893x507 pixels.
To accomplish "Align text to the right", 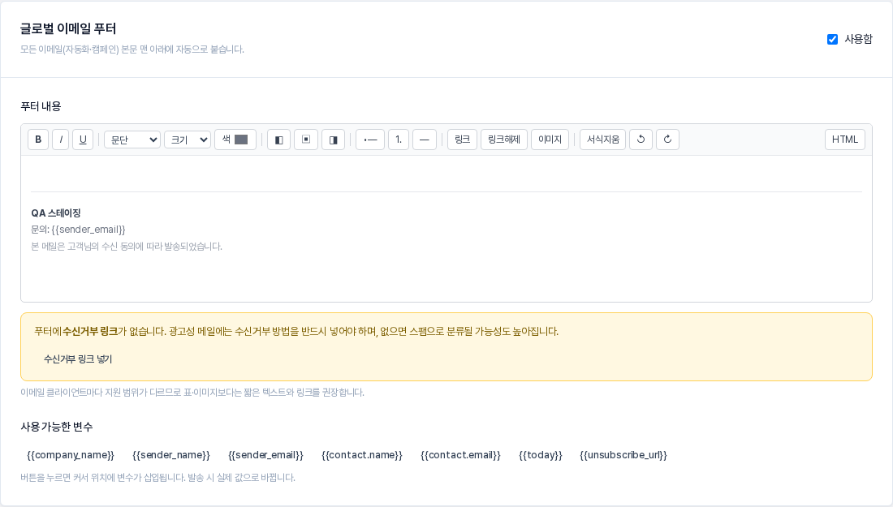I will click(x=333, y=140).
